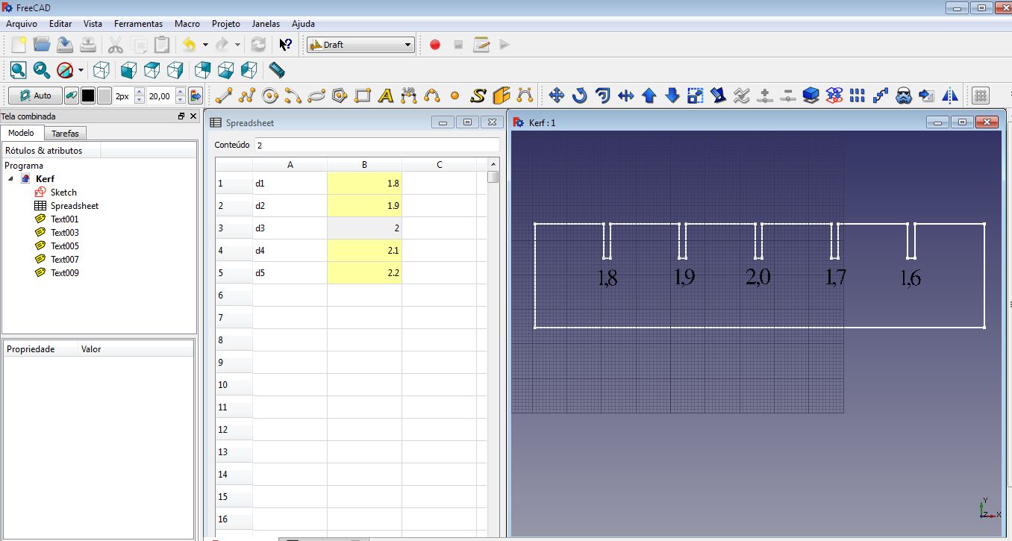Open the Draft workbench selector dropdown
Image resolution: width=1012 pixels, height=541 pixels.
point(360,45)
